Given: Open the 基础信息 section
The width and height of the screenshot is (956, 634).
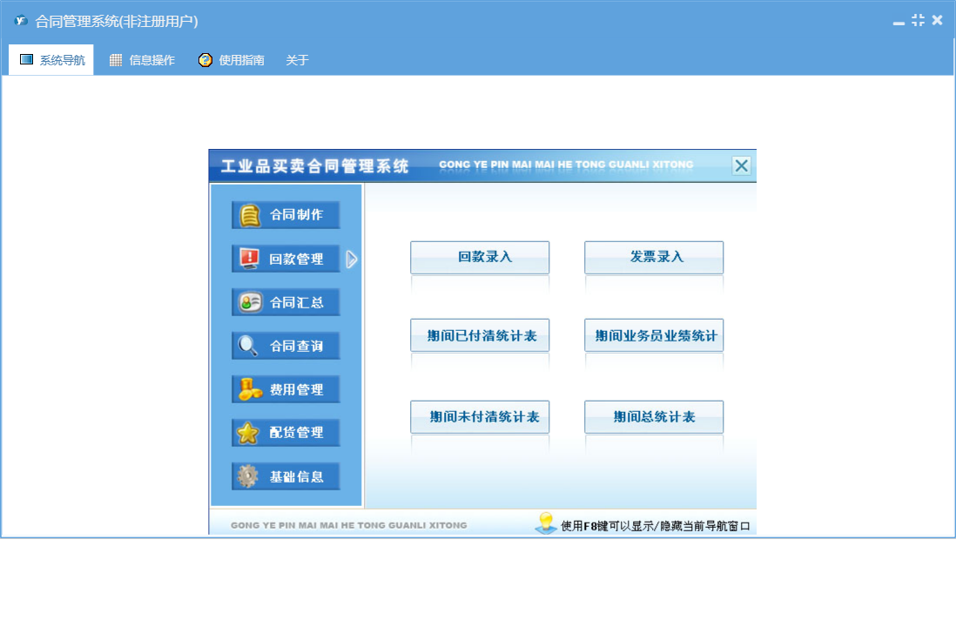Looking at the screenshot, I should coord(286,476).
